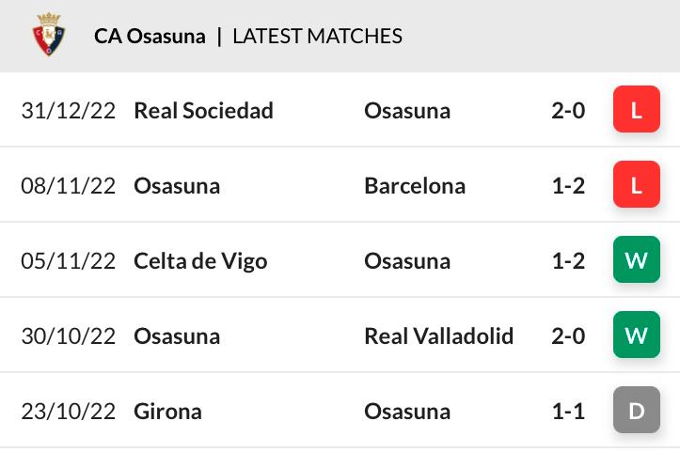
Task: Click the 31/12/22 match date
Action: 68,111
